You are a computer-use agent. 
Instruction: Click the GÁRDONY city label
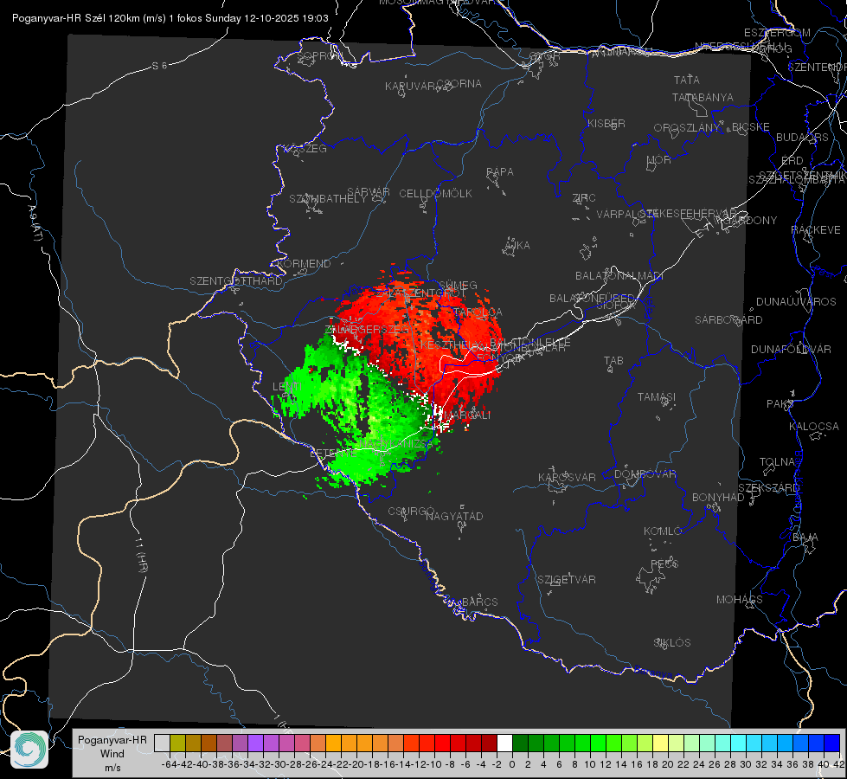[751, 221]
